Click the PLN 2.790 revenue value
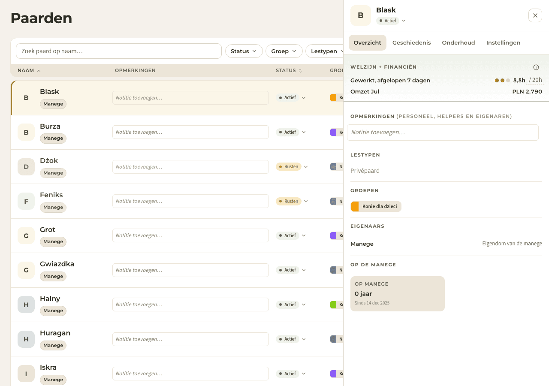This screenshot has width=549, height=386. click(527, 91)
